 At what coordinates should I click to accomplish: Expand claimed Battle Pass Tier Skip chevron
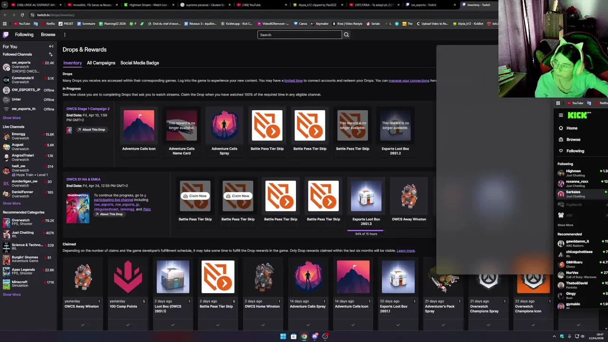coord(218,325)
